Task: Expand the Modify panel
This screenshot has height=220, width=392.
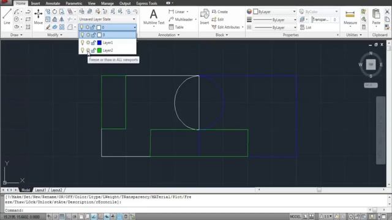Action: pos(55,35)
